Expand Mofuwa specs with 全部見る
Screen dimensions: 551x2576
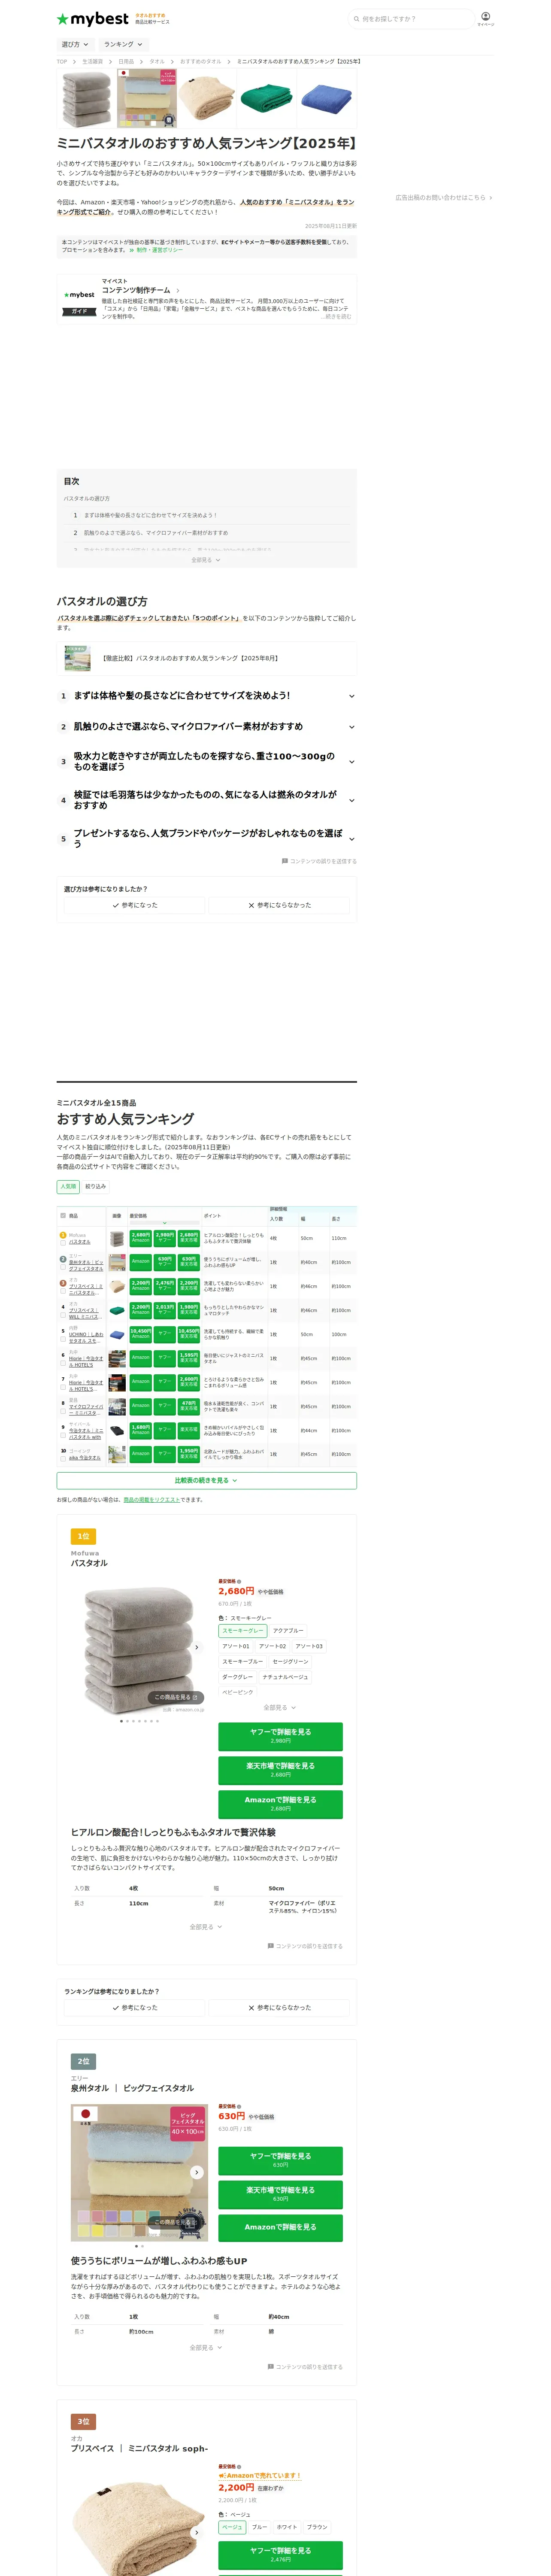[x=206, y=1927]
